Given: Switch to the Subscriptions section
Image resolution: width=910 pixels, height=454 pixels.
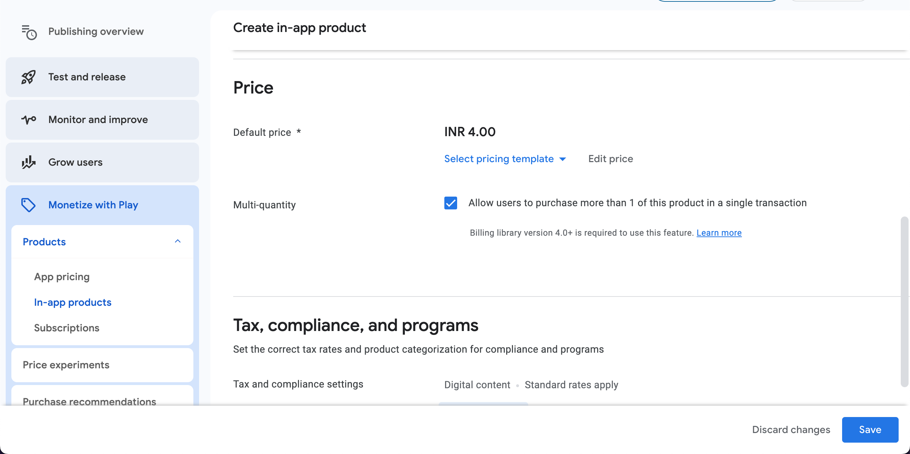Looking at the screenshot, I should tap(66, 328).
